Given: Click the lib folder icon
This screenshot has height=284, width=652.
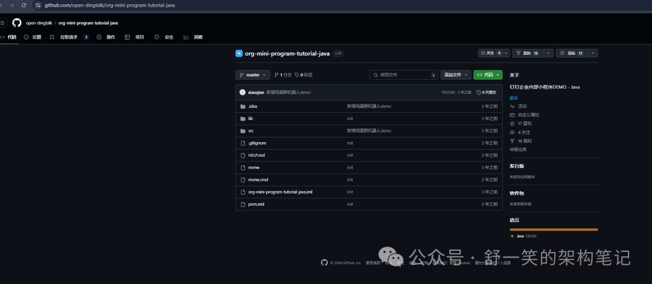Looking at the screenshot, I should pos(243,118).
